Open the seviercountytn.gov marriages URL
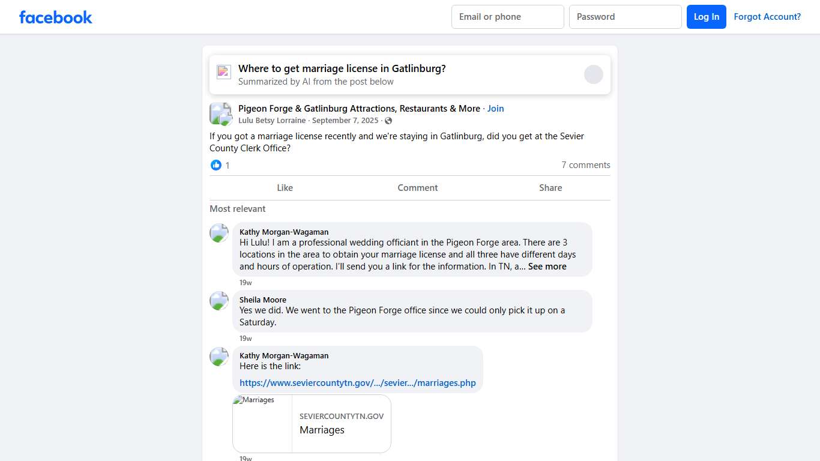The height and width of the screenshot is (461, 820). [x=357, y=383]
